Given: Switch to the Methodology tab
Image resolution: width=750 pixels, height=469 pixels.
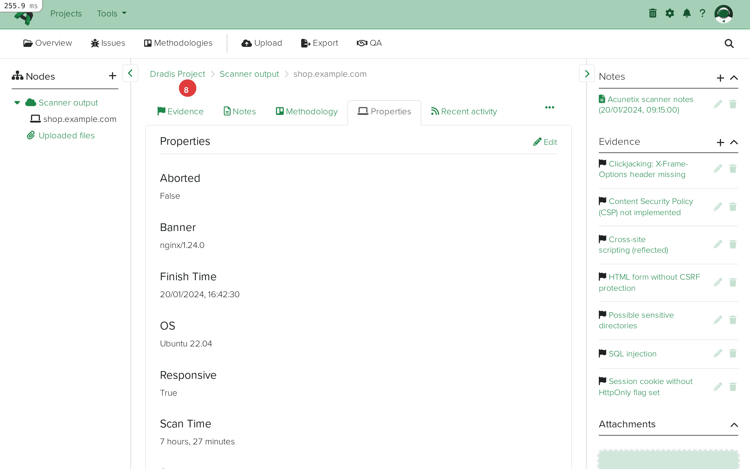Looking at the screenshot, I should click(x=306, y=111).
